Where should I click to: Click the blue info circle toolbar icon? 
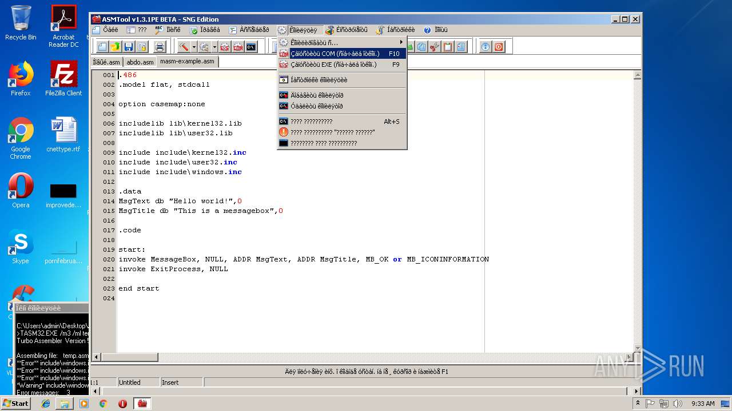(x=486, y=47)
